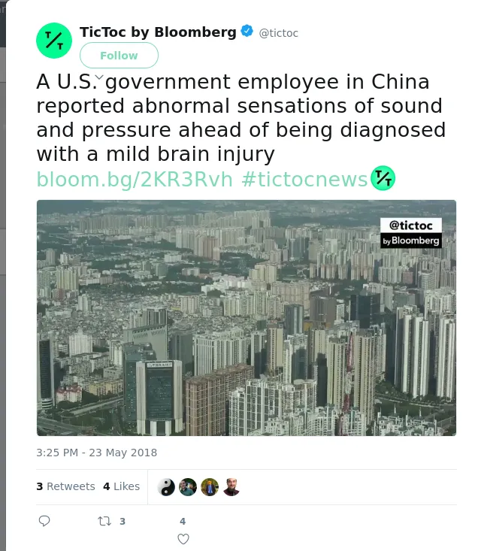Show the 3 Retweets list

pyautogui.click(x=65, y=486)
